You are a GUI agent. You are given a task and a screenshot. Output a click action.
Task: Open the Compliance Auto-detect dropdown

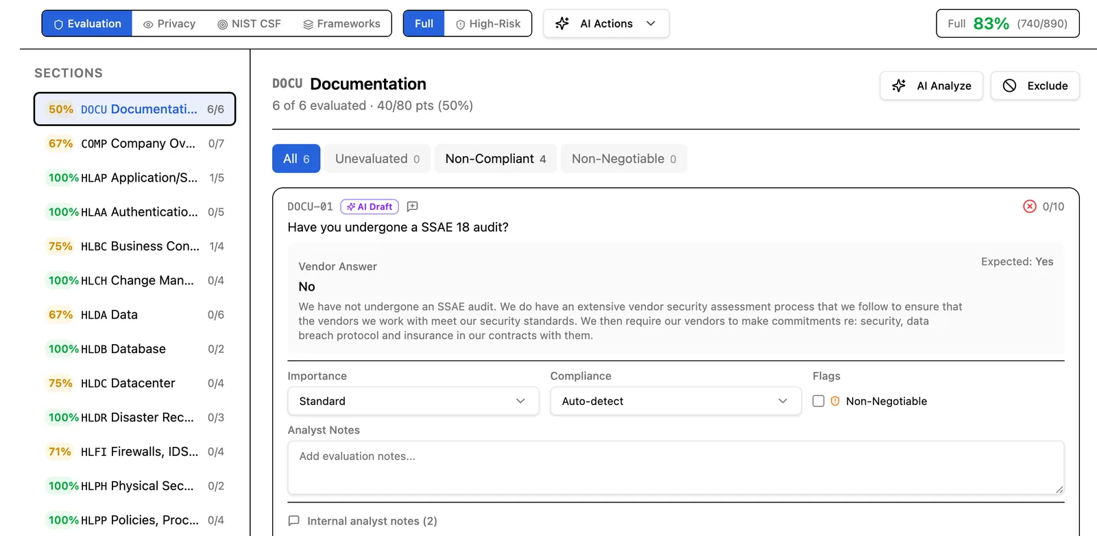(x=675, y=401)
